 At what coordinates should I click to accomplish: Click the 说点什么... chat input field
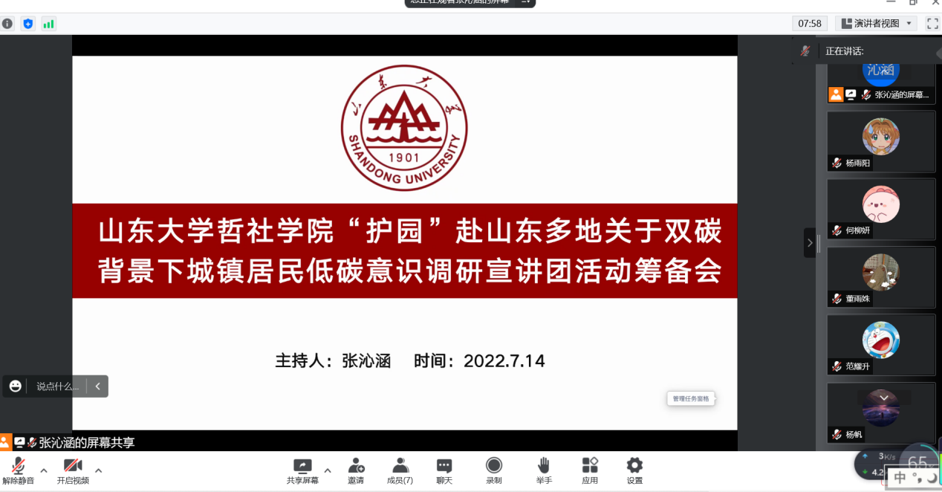57,386
